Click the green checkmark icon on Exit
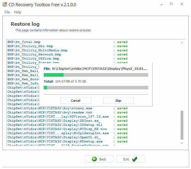The height and width of the screenshot is (169, 191). pos(135,159)
